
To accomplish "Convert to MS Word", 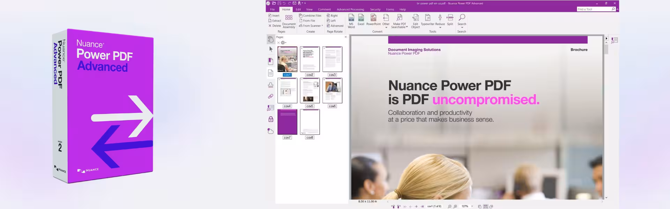I will pyautogui.click(x=351, y=21).
